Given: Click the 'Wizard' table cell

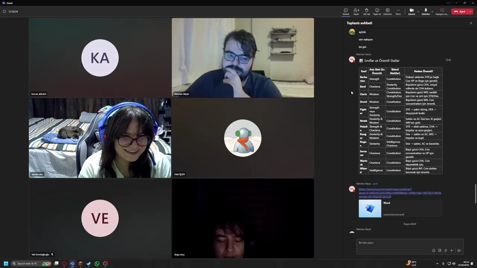Looking at the screenshot, I should point(363,170).
